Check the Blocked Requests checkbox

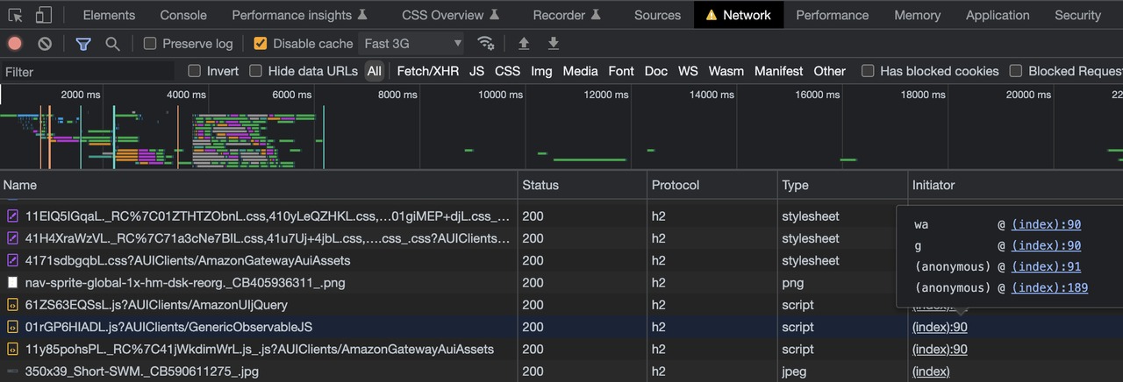[x=1016, y=71]
